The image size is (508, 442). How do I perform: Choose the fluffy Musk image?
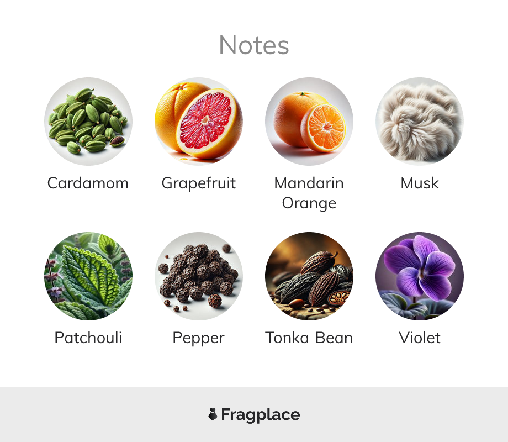click(420, 122)
